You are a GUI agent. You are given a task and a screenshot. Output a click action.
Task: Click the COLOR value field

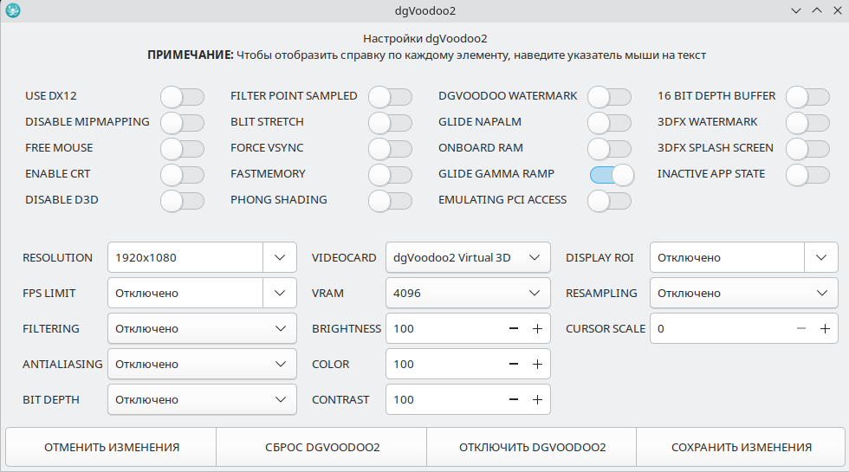[444, 365]
